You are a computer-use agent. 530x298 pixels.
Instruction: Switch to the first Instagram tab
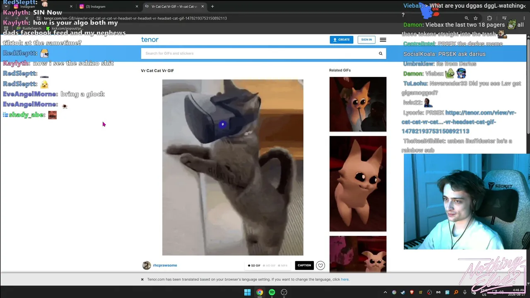(44, 7)
